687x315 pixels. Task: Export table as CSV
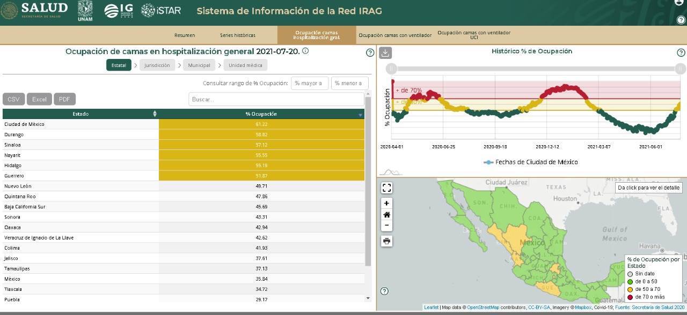coord(13,99)
